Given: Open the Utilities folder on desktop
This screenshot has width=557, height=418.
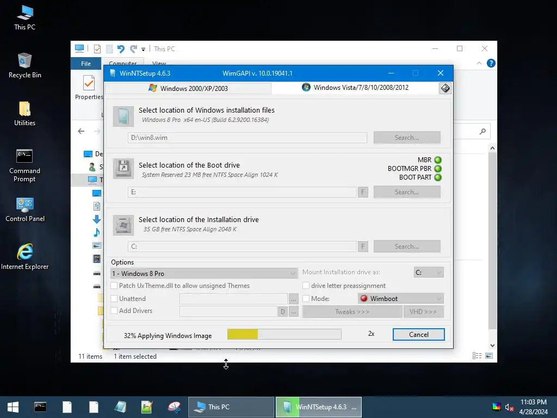Looking at the screenshot, I should (x=24, y=114).
